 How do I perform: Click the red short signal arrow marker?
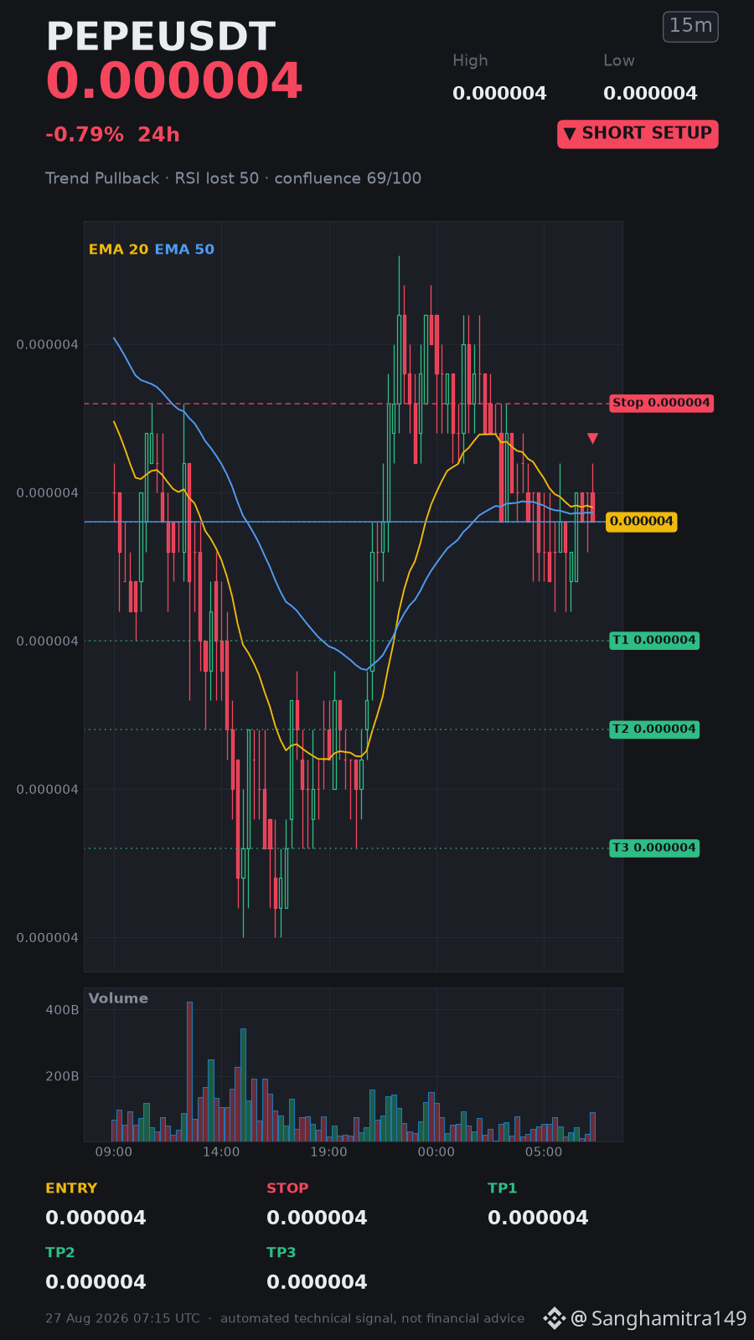click(592, 438)
